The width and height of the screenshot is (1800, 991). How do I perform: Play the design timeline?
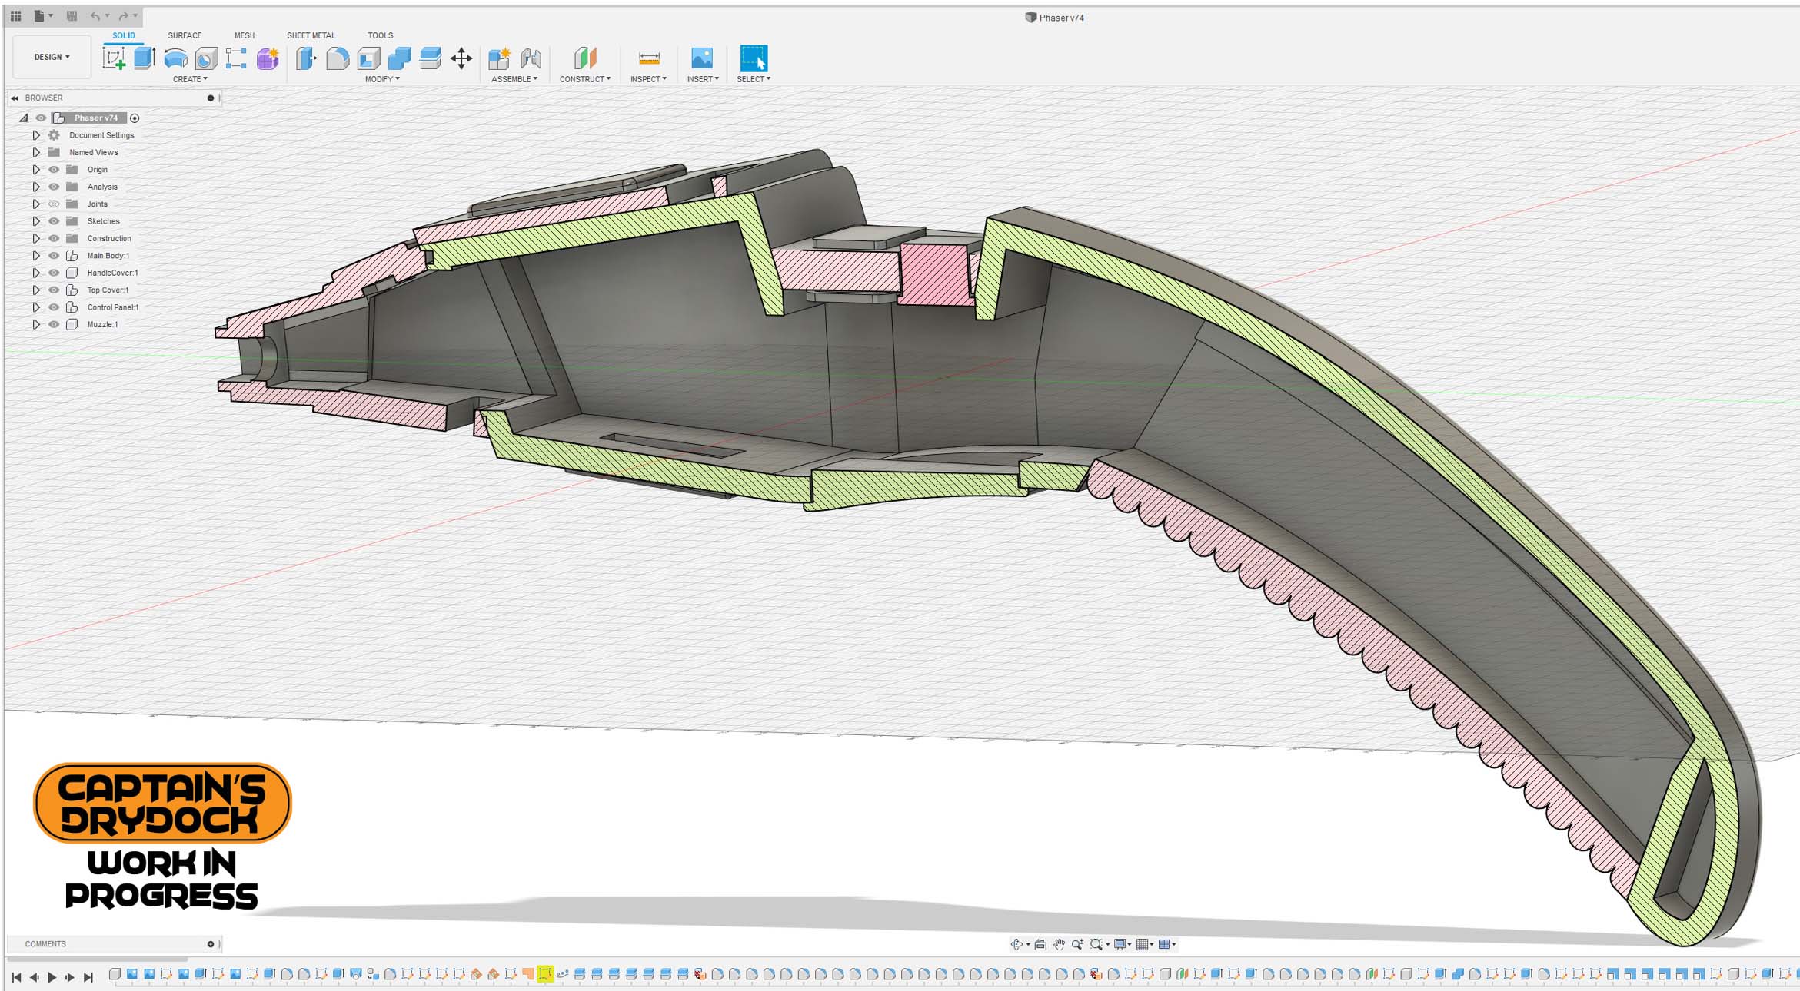[52, 977]
